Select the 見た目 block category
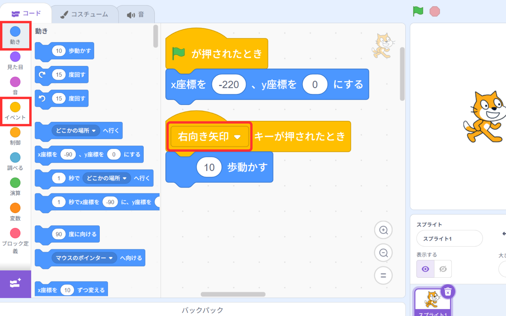This screenshot has width=506, height=316. (15, 61)
